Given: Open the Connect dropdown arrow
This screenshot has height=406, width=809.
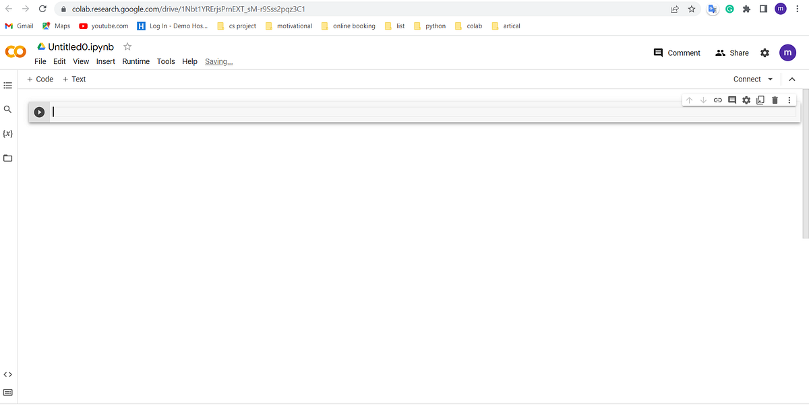Looking at the screenshot, I should coord(771,79).
